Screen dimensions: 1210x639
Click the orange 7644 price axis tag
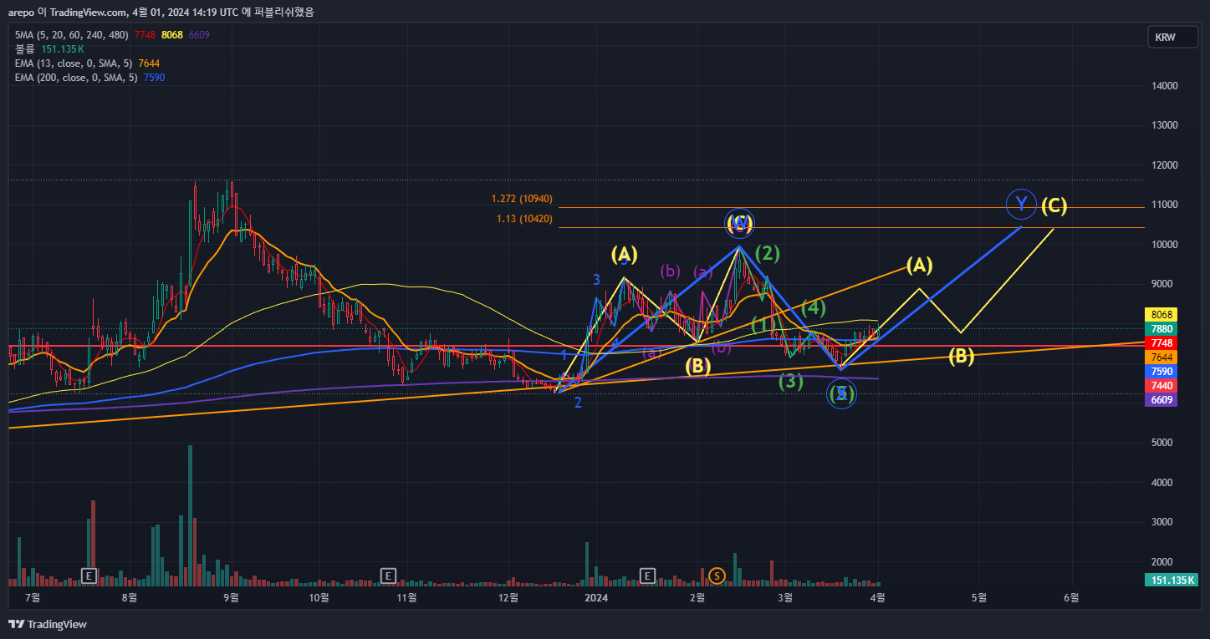tap(1161, 358)
